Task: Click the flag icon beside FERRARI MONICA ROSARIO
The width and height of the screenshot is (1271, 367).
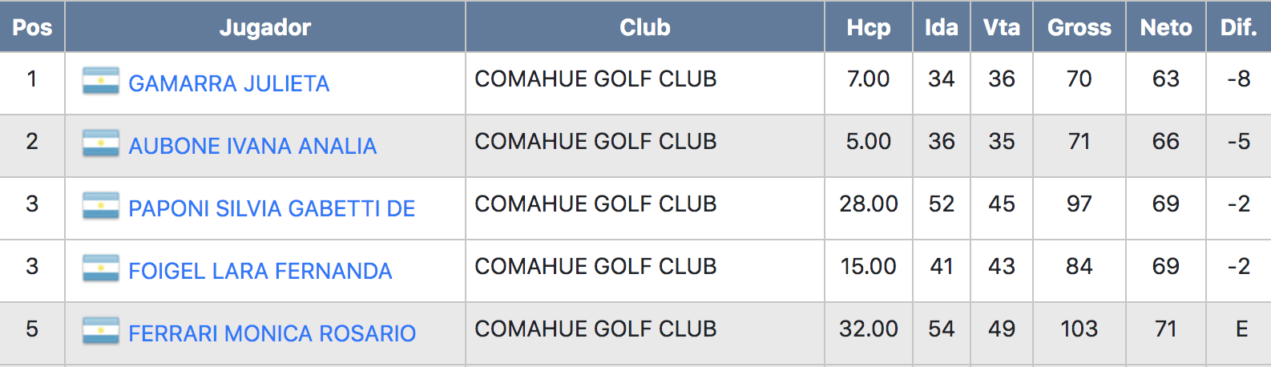Action: (x=101, y=331)
